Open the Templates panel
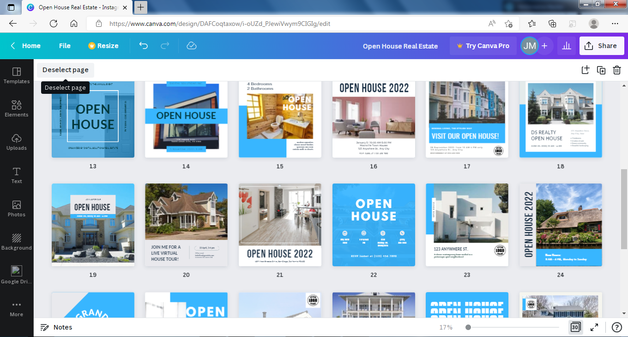Image resolution: width=628 pixels, height=337 pixels. point(17,75)
